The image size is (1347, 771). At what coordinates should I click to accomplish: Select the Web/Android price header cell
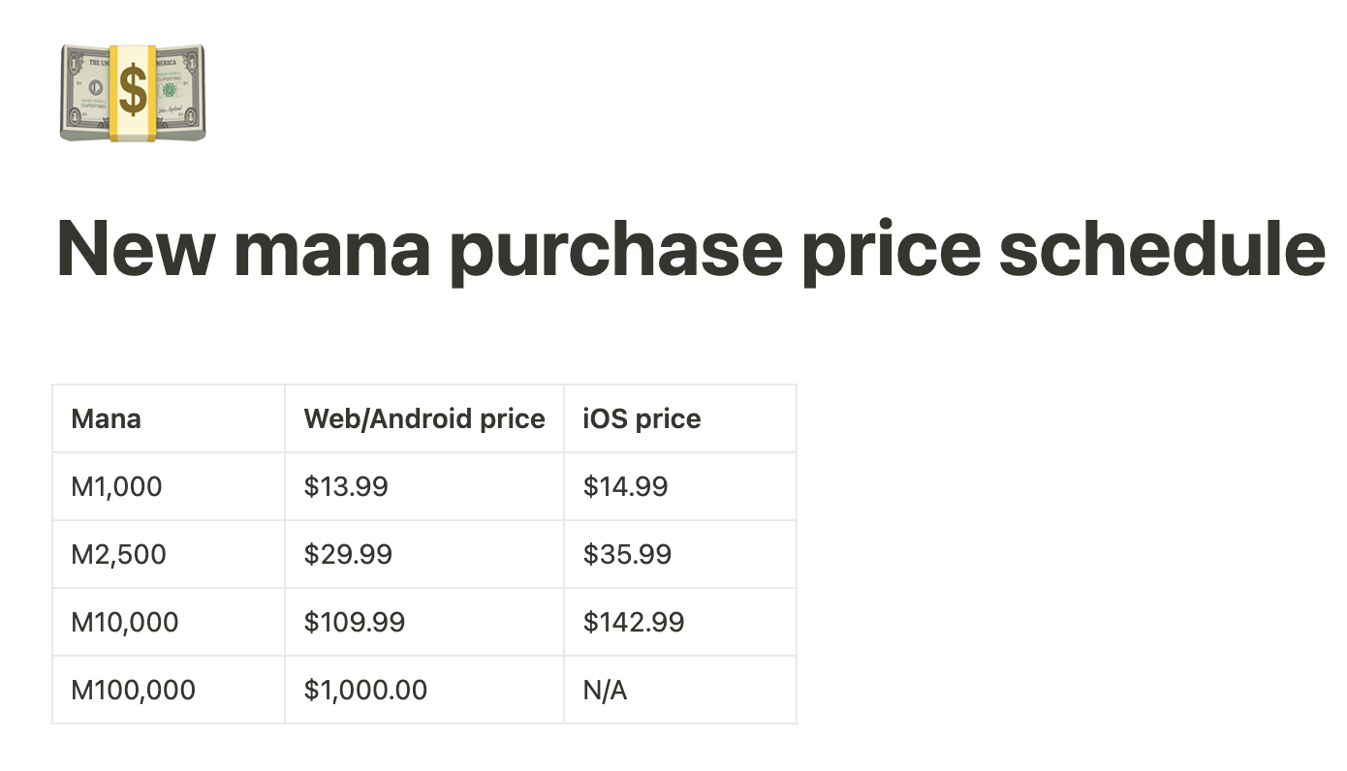424,418
